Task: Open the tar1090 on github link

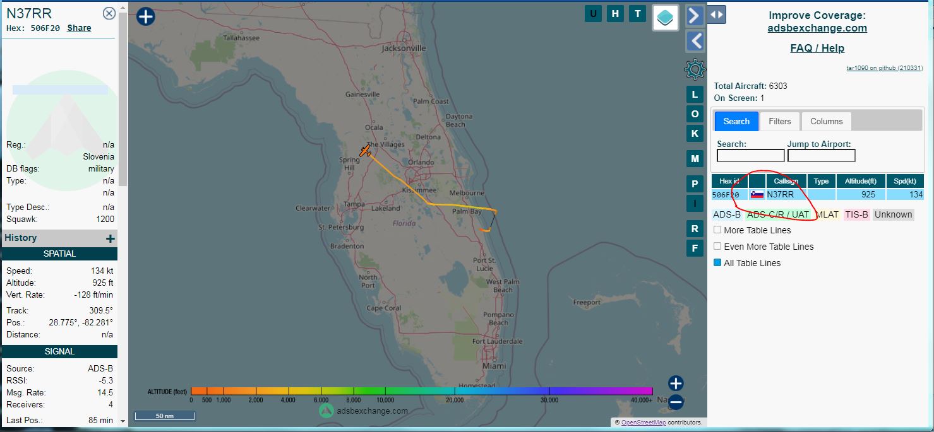Action: [x=885, y=68]
